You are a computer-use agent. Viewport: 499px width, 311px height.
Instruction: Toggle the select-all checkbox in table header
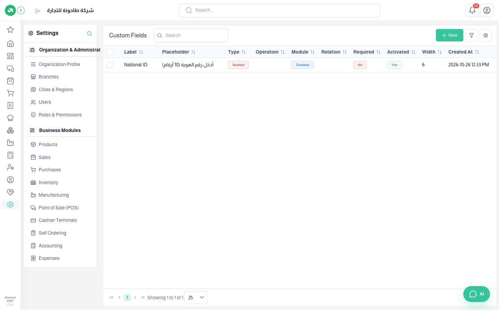110,52
